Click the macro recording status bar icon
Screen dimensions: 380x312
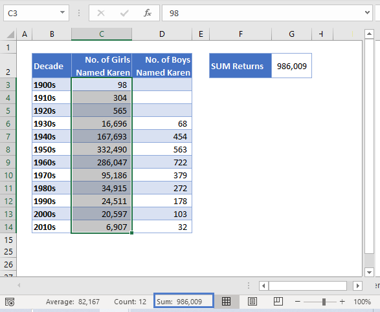pos(10,302)
